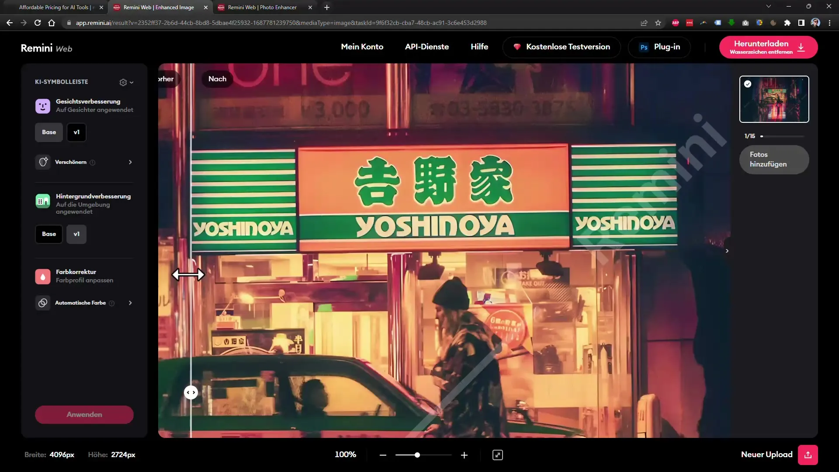The width and height of the screenshot is (839, 472).
Task: Click the KI-Symbolleiste settings gear icon
Action: [122, 82]
